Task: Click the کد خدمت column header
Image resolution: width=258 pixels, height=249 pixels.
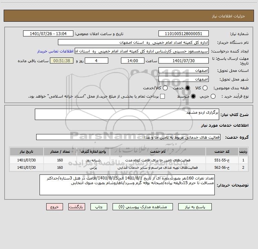Action: [x=222, y=151]
